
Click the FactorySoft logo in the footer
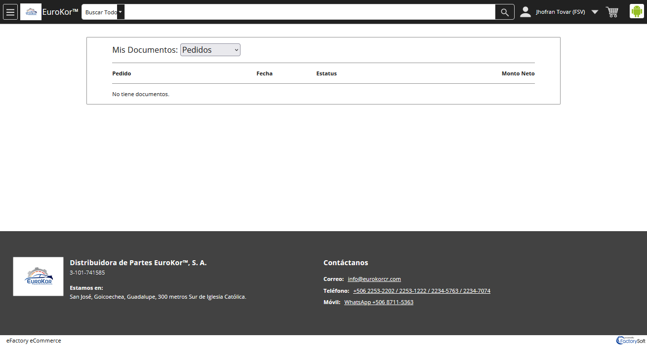[x=631, y=340]
